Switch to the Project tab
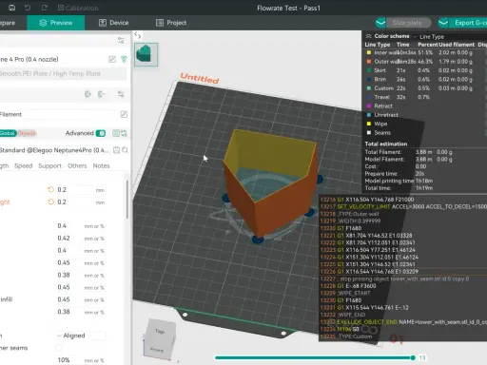The height and width of the screenshot is (365, 487). 171,23
